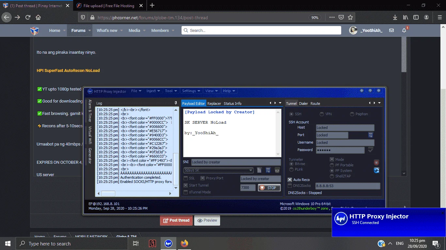Open the Alarm & Timer side panel
This screenshot has height=250, width=446.
pos(90,111)
